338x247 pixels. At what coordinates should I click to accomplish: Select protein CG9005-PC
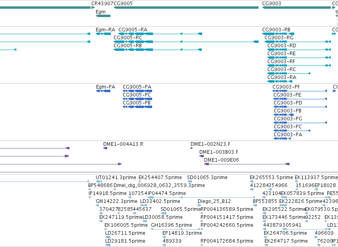tap(137, 95)
